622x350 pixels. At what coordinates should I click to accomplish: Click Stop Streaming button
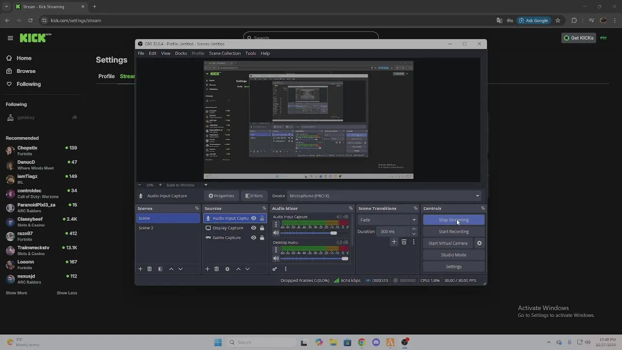point(454,220)
